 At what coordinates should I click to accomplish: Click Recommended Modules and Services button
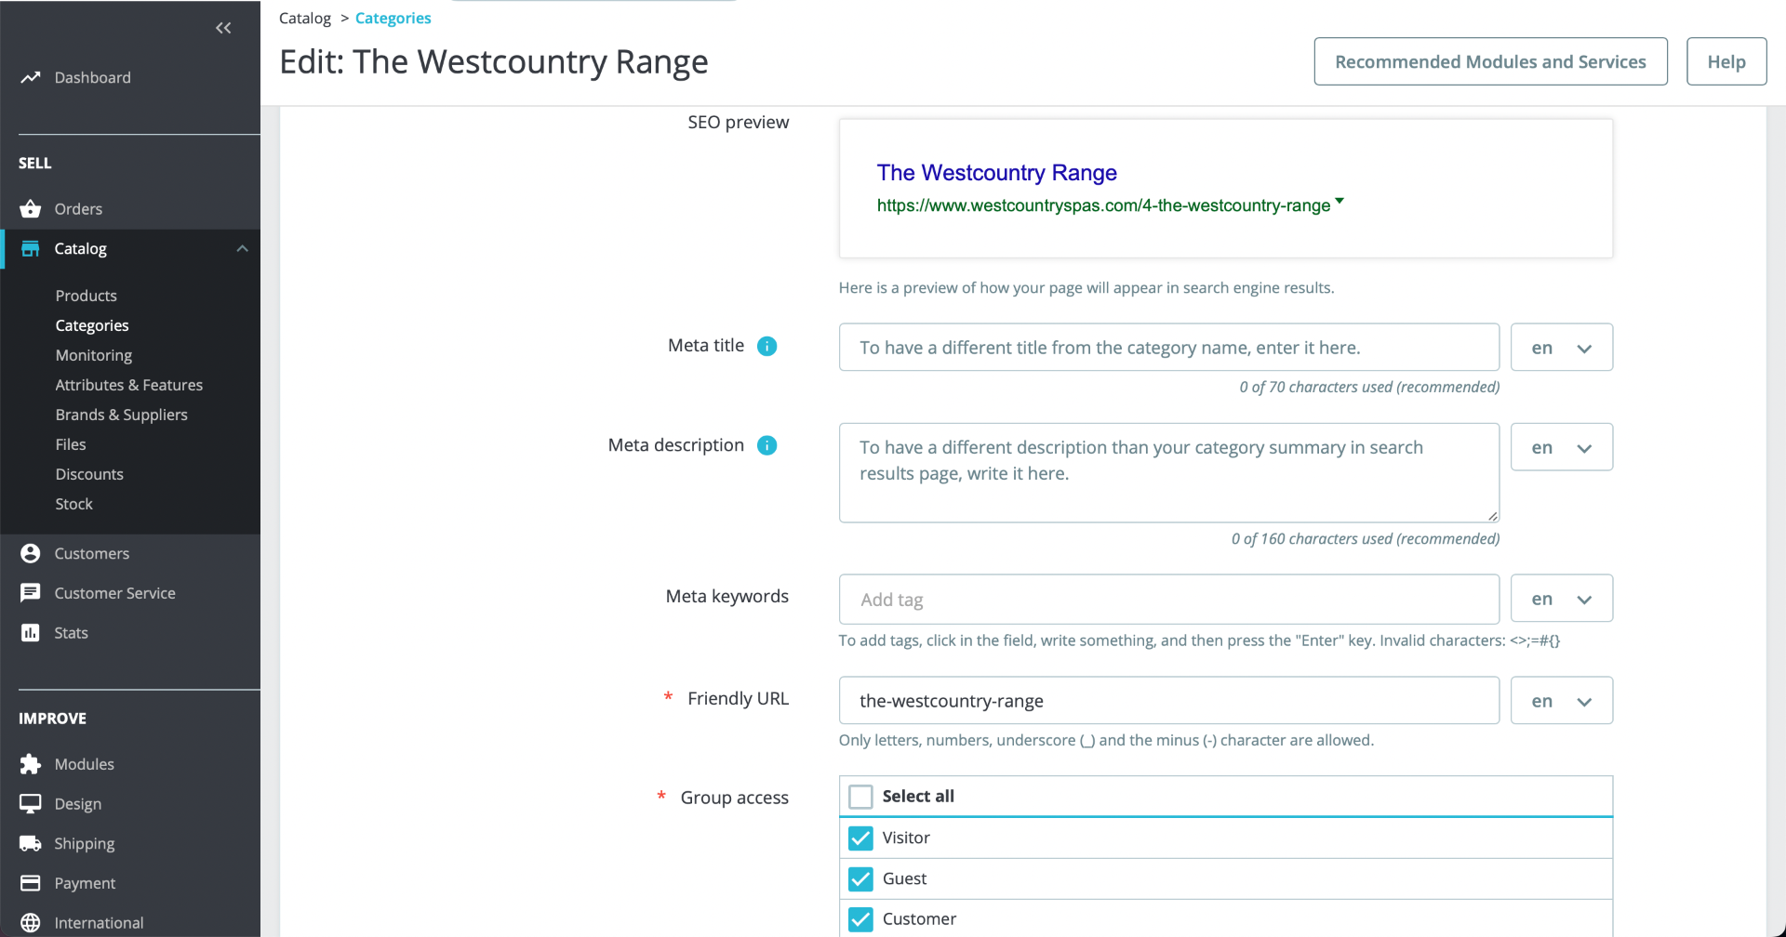(x=1490, y=62)
